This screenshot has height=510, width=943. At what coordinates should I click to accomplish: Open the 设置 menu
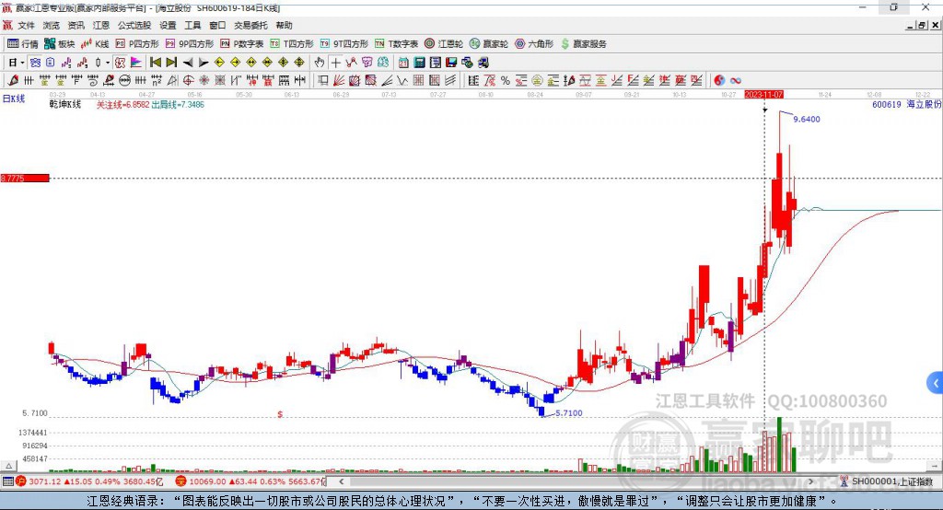pos(168,25)
